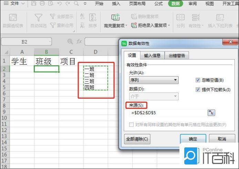The height and width of the screenshot is (169, 239).
Task: Select column A header
Action: point(22,52)
